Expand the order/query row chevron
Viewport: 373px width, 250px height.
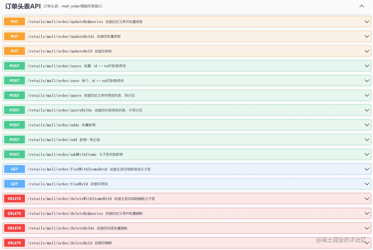(367, 96)
